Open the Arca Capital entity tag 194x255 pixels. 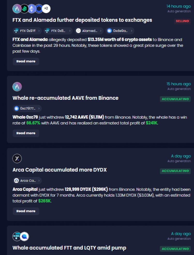click(27, 181)
